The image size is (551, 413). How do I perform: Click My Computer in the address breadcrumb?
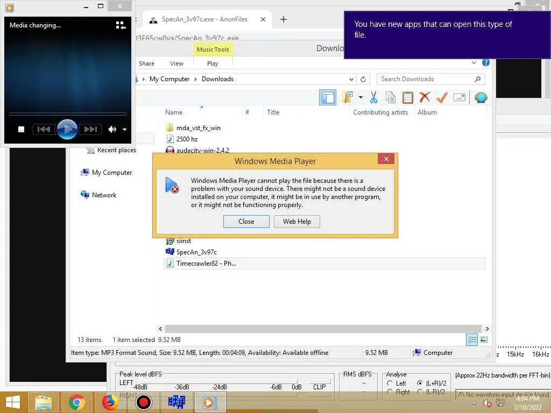(x=169, y=79)
